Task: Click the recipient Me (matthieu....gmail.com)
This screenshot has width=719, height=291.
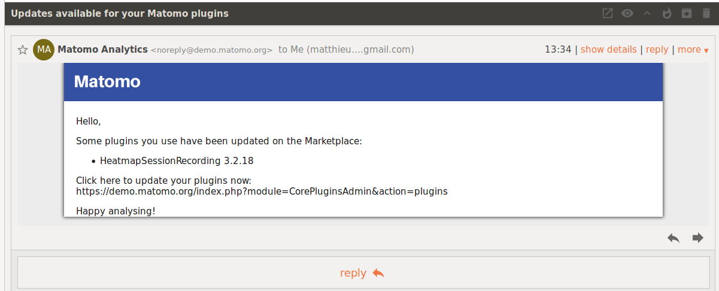Action: (x=346, y=50)
